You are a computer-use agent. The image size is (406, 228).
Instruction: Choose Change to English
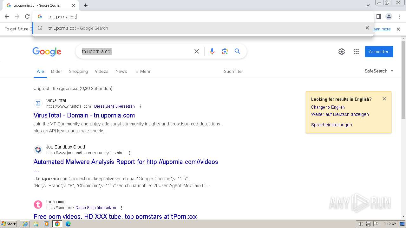click(x=328, y=107)
